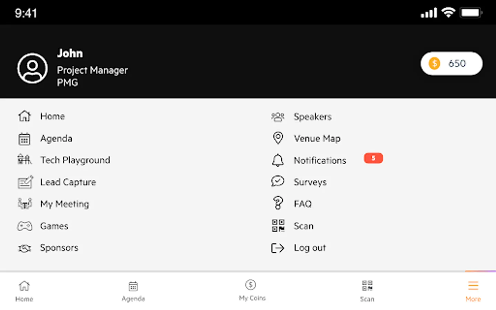496x310 pixels.
Task: Open the Games controller icon
Action: click(25, 226)
